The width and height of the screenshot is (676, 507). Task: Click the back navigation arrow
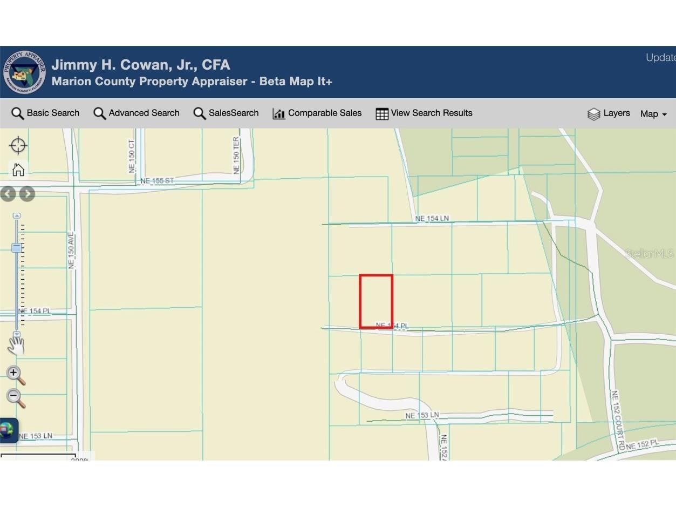7,194
